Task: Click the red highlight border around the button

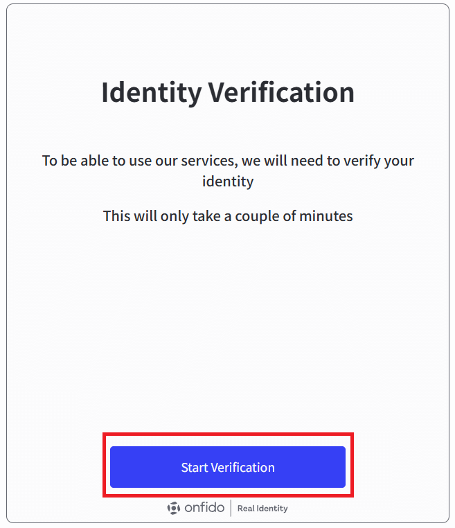Action: point(228,434)
